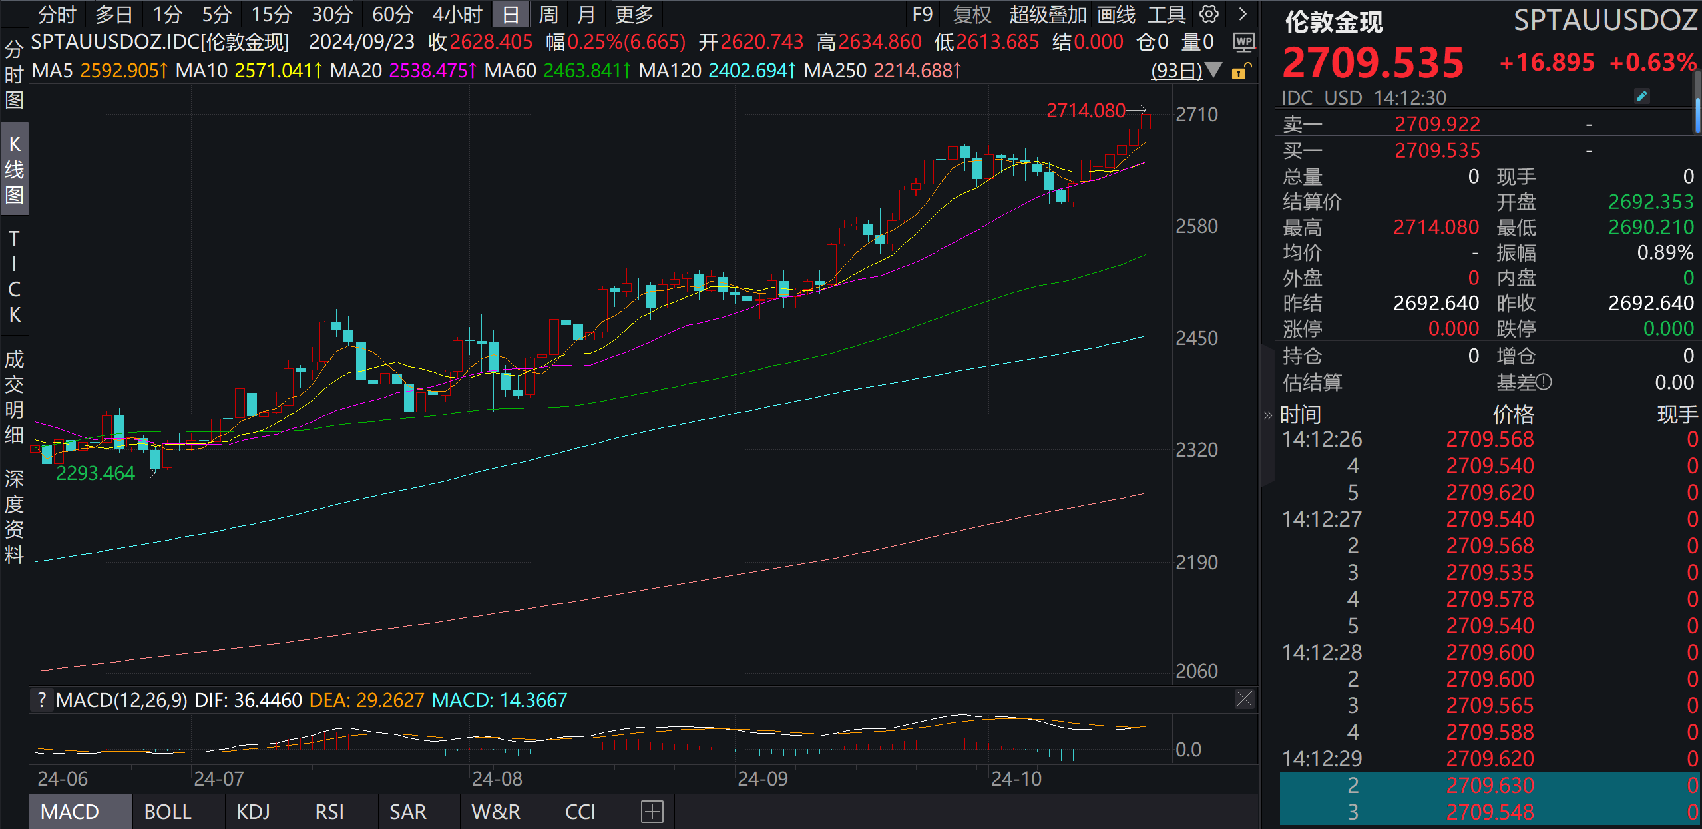The image size is (1702, 829).
Task: Click the MACD question mark help icon
Action: (x=42, y=700)
